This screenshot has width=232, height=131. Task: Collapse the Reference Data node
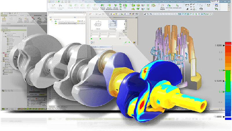point(4,33)
